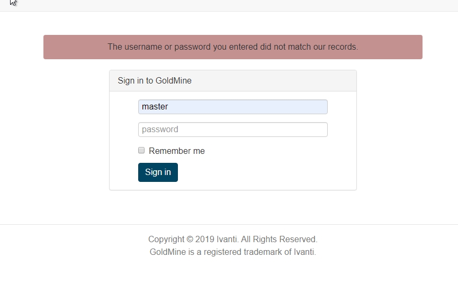458x285 pixels.
Task: Click the word "GoldMine" in the panel heading
Action: coord(174,81)
